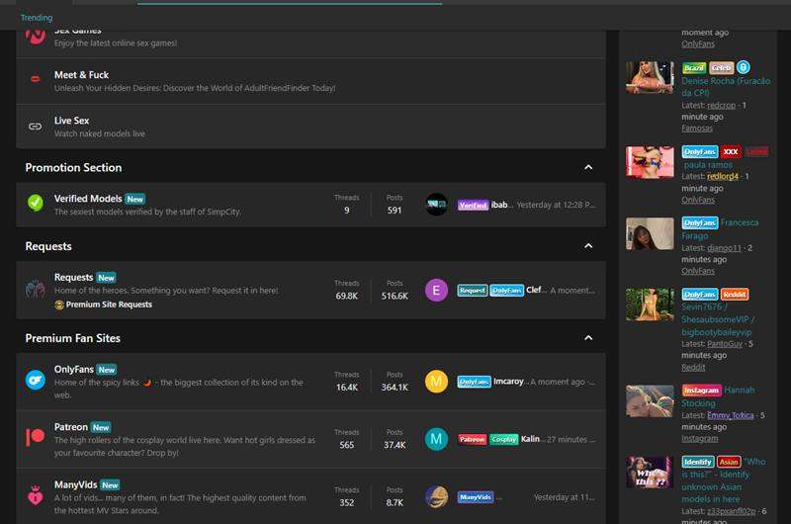Click the Instagram tag in sidebar

tap(702, 390)
